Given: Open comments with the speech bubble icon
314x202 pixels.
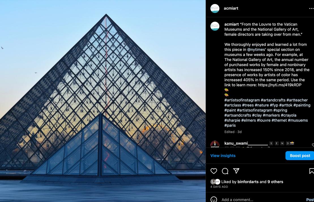Looking at the screenshot, I should coord(225,171).
